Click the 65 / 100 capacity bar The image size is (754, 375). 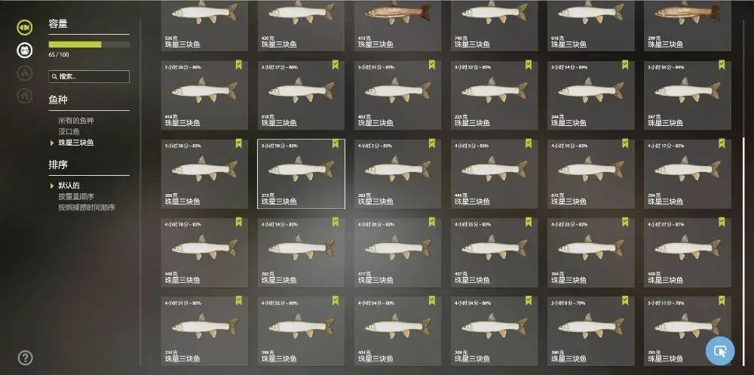[89, 45]
